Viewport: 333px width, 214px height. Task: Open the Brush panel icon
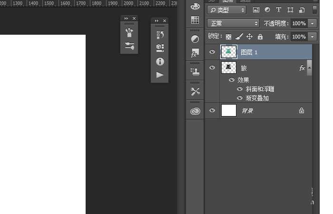[129, 33]
